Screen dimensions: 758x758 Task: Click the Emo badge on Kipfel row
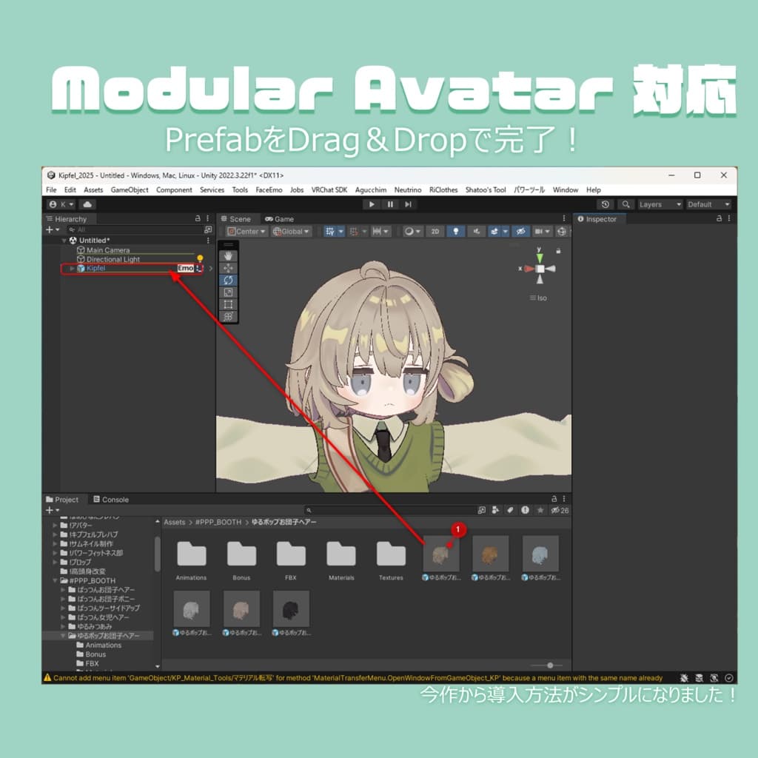pos(186,268)
